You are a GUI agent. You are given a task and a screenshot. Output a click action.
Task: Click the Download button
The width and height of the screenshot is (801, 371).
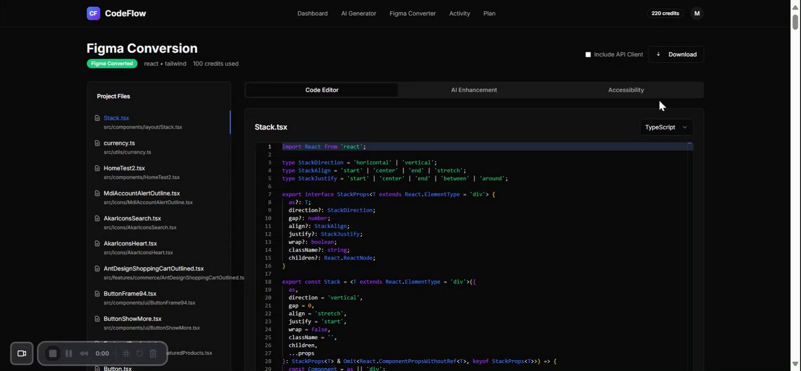pos(676,55)
